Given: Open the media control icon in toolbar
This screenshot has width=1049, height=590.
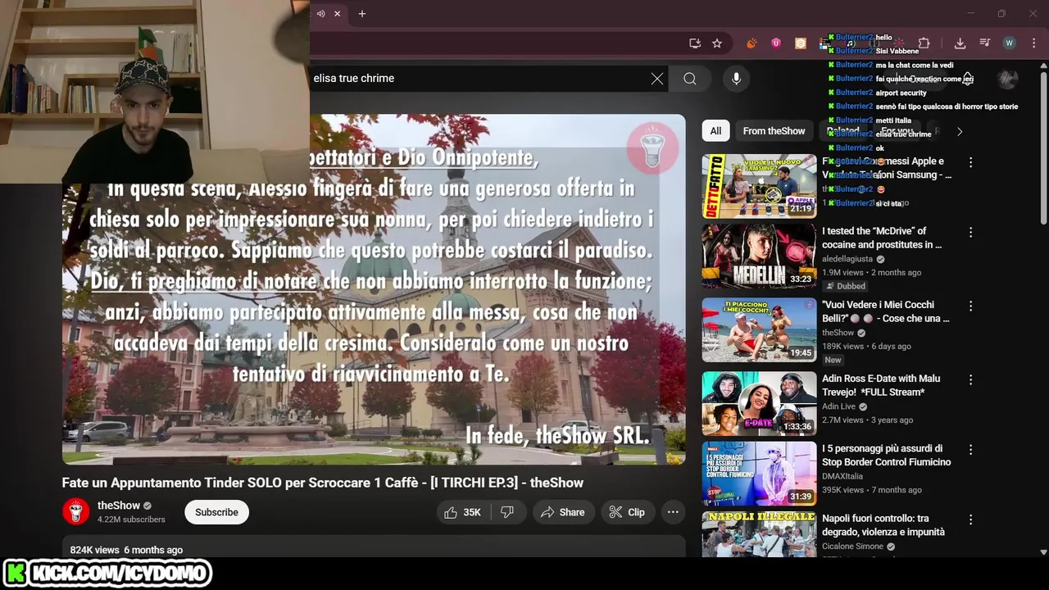Looking at the screenshot, I should pyautogui.click(x=984, y=43).
